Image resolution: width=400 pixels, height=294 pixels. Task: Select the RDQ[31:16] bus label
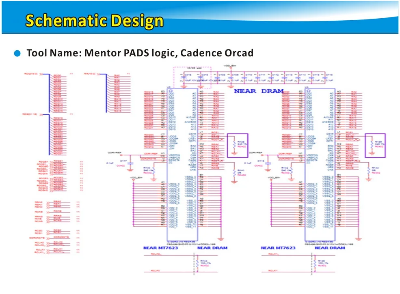pyautogui.click(x=30, y=114)
